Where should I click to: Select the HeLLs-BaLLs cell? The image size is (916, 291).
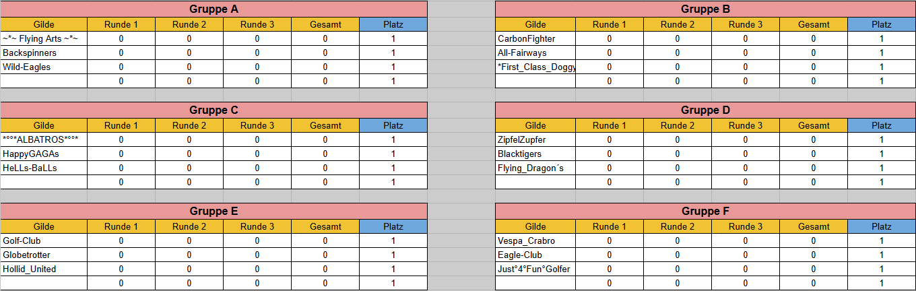44,168
